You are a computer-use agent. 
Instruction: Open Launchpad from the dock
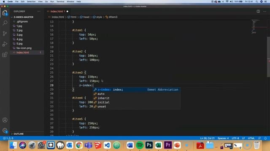pos(32,145)
